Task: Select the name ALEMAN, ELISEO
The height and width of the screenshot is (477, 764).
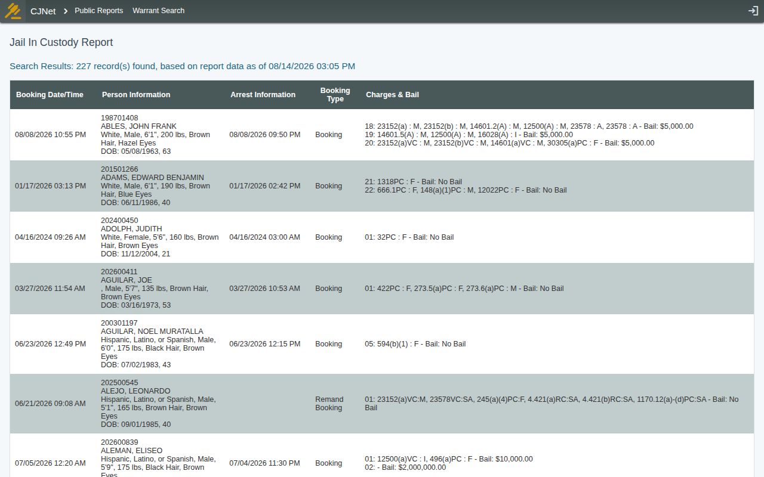Action: (x=131, y=451)
